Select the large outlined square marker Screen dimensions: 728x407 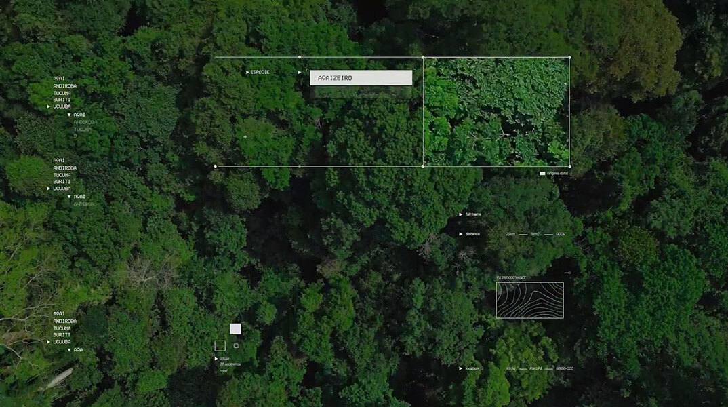coord(220,345)
